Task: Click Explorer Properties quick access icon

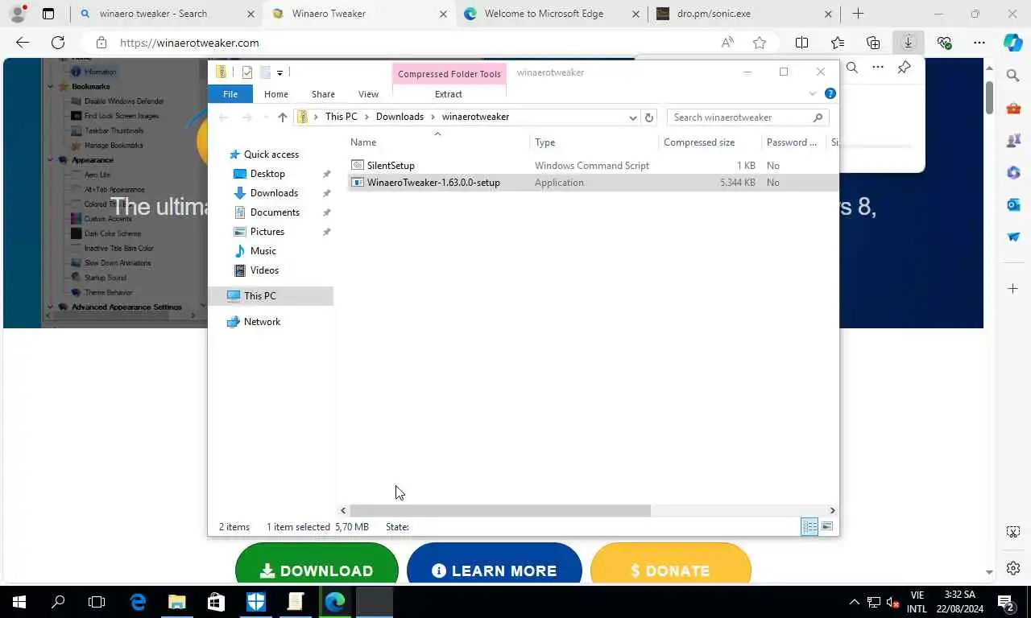Action: (247, 72)
